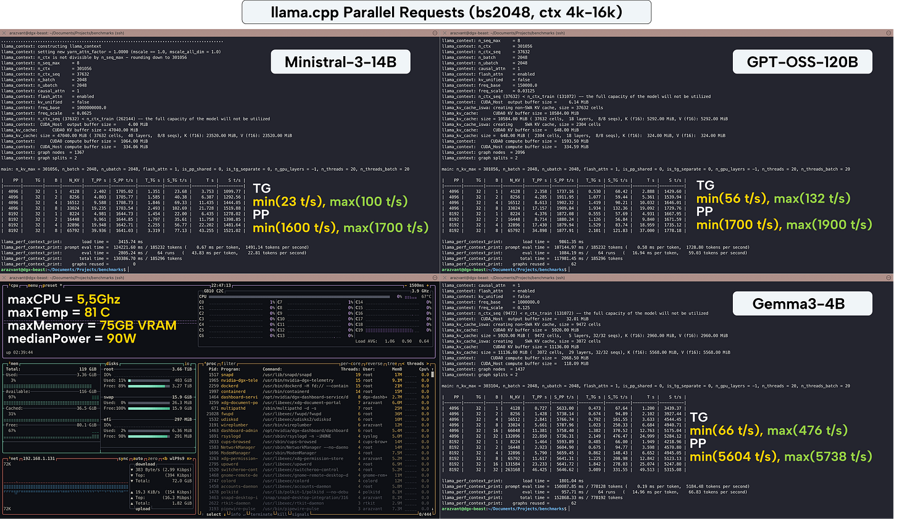Select the polkitd process row
Viewport: 899px width, 519px height.
pos(318,492)
